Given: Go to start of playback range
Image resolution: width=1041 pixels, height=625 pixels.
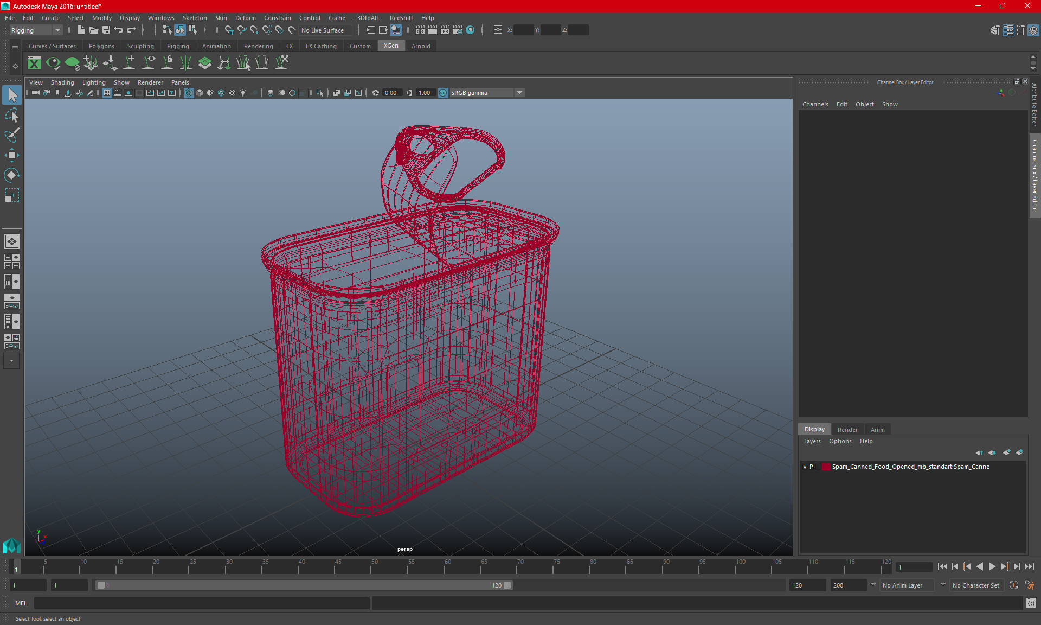Looking at the screenshot, I should tap(942, 566).
